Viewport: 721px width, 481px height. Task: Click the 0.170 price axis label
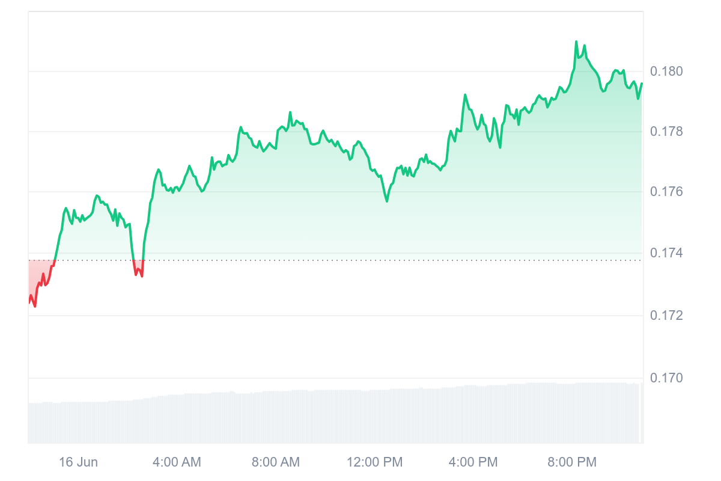[x=666, y=378]
